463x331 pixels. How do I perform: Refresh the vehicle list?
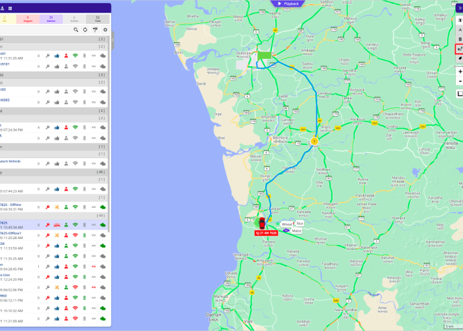tap(85, 30)
